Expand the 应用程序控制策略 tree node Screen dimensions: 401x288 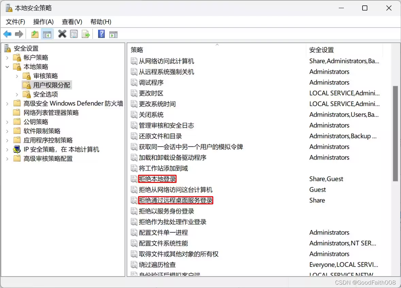[7, 140]
